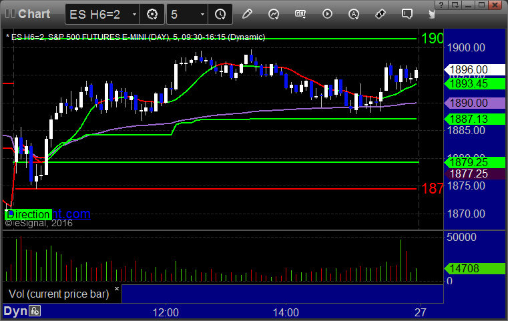The image size is (508, 321).
Task: Click the chart title ES H6=2 S&P 500 text
Action: 136,37
